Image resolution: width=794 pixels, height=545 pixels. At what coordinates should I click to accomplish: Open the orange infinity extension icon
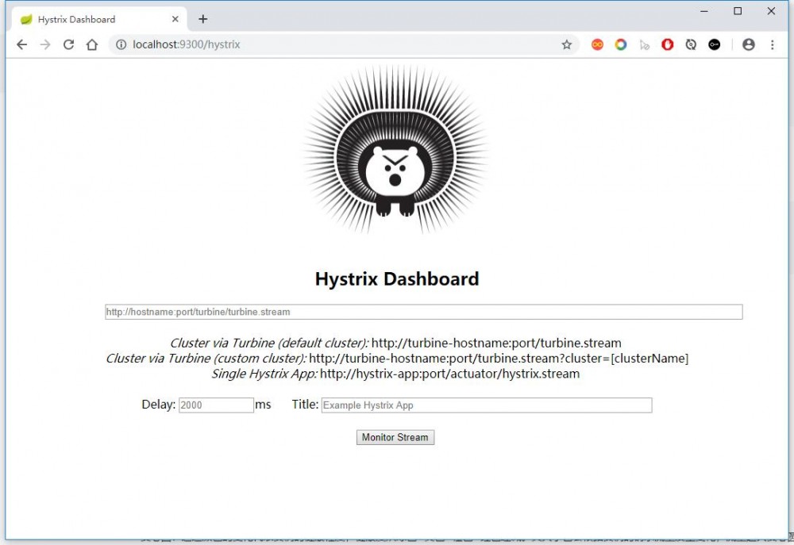[x=598, y=44]
